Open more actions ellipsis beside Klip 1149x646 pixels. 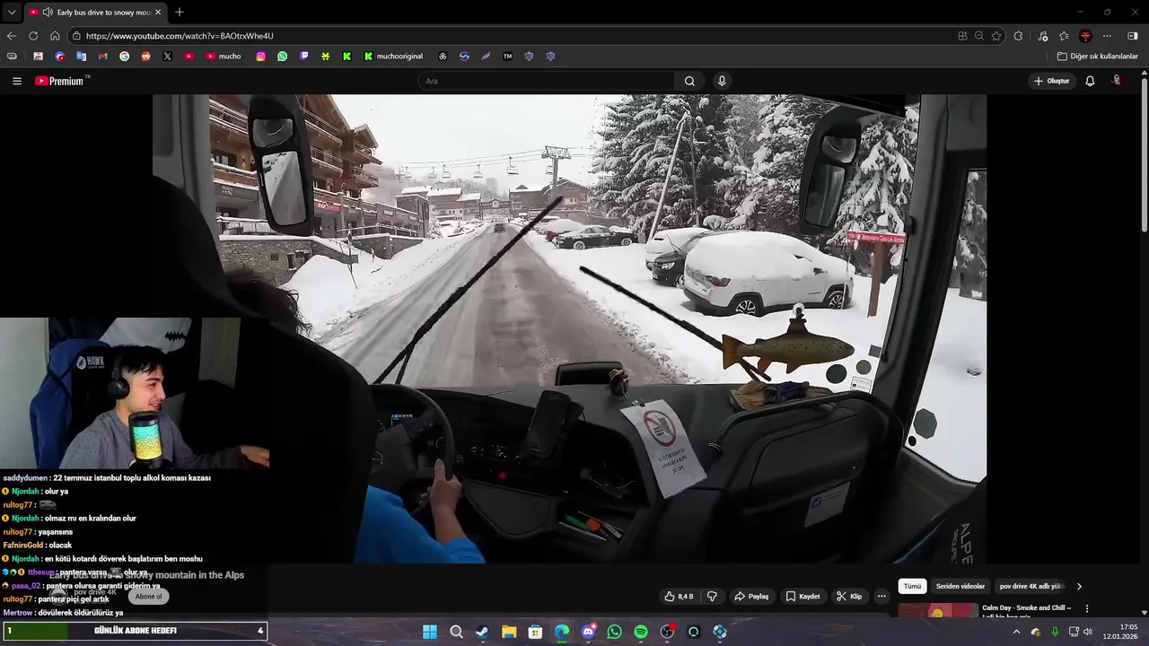pyautogui.click(x=881, y=597)
